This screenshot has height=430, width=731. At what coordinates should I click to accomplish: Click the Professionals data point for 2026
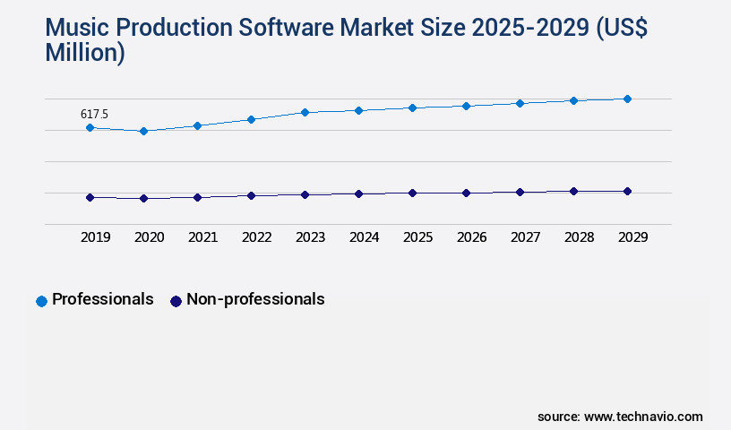click(466, 107)
